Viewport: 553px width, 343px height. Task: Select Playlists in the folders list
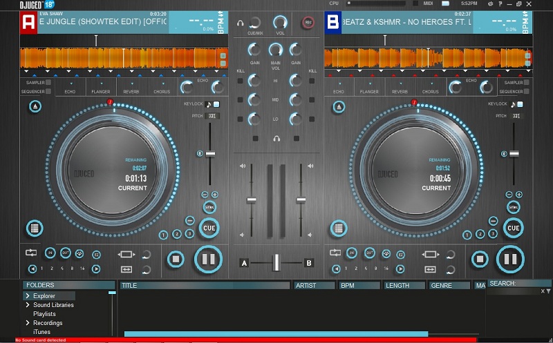pyautogui.click(x=44, y=314)
